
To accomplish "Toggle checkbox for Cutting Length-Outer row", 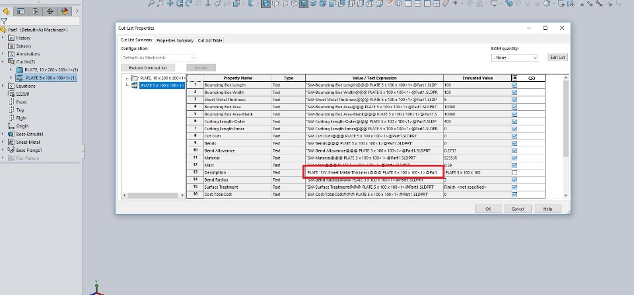I will 514,121.
